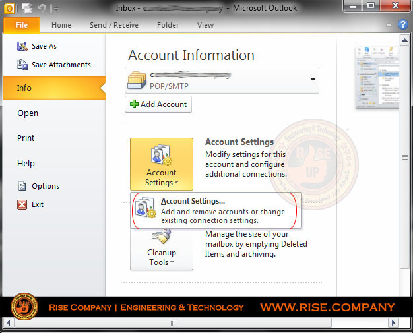Click the Account Information heading
Image resolution: width=413 pixels, height=333 pixels.
click(191, 55)
